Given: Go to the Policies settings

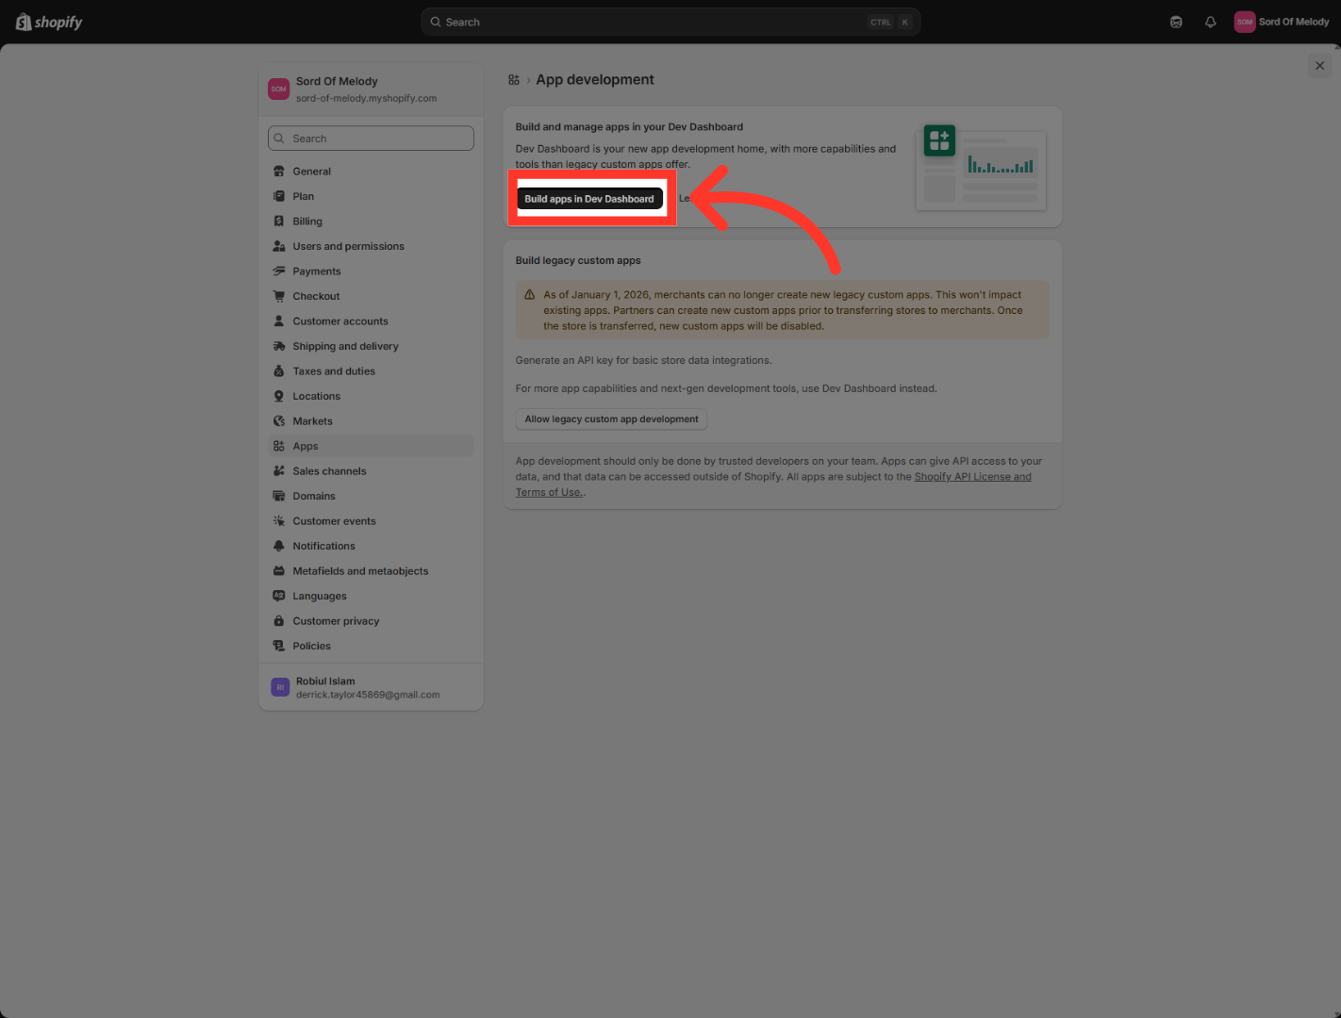Looking at the screenshot, I should tap(371, 646).
